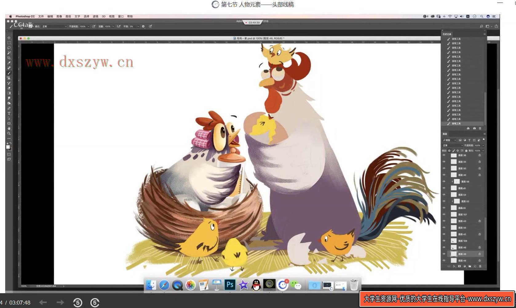
Task: Select the Magic Wand tool
Action: (x=9, y=53)
